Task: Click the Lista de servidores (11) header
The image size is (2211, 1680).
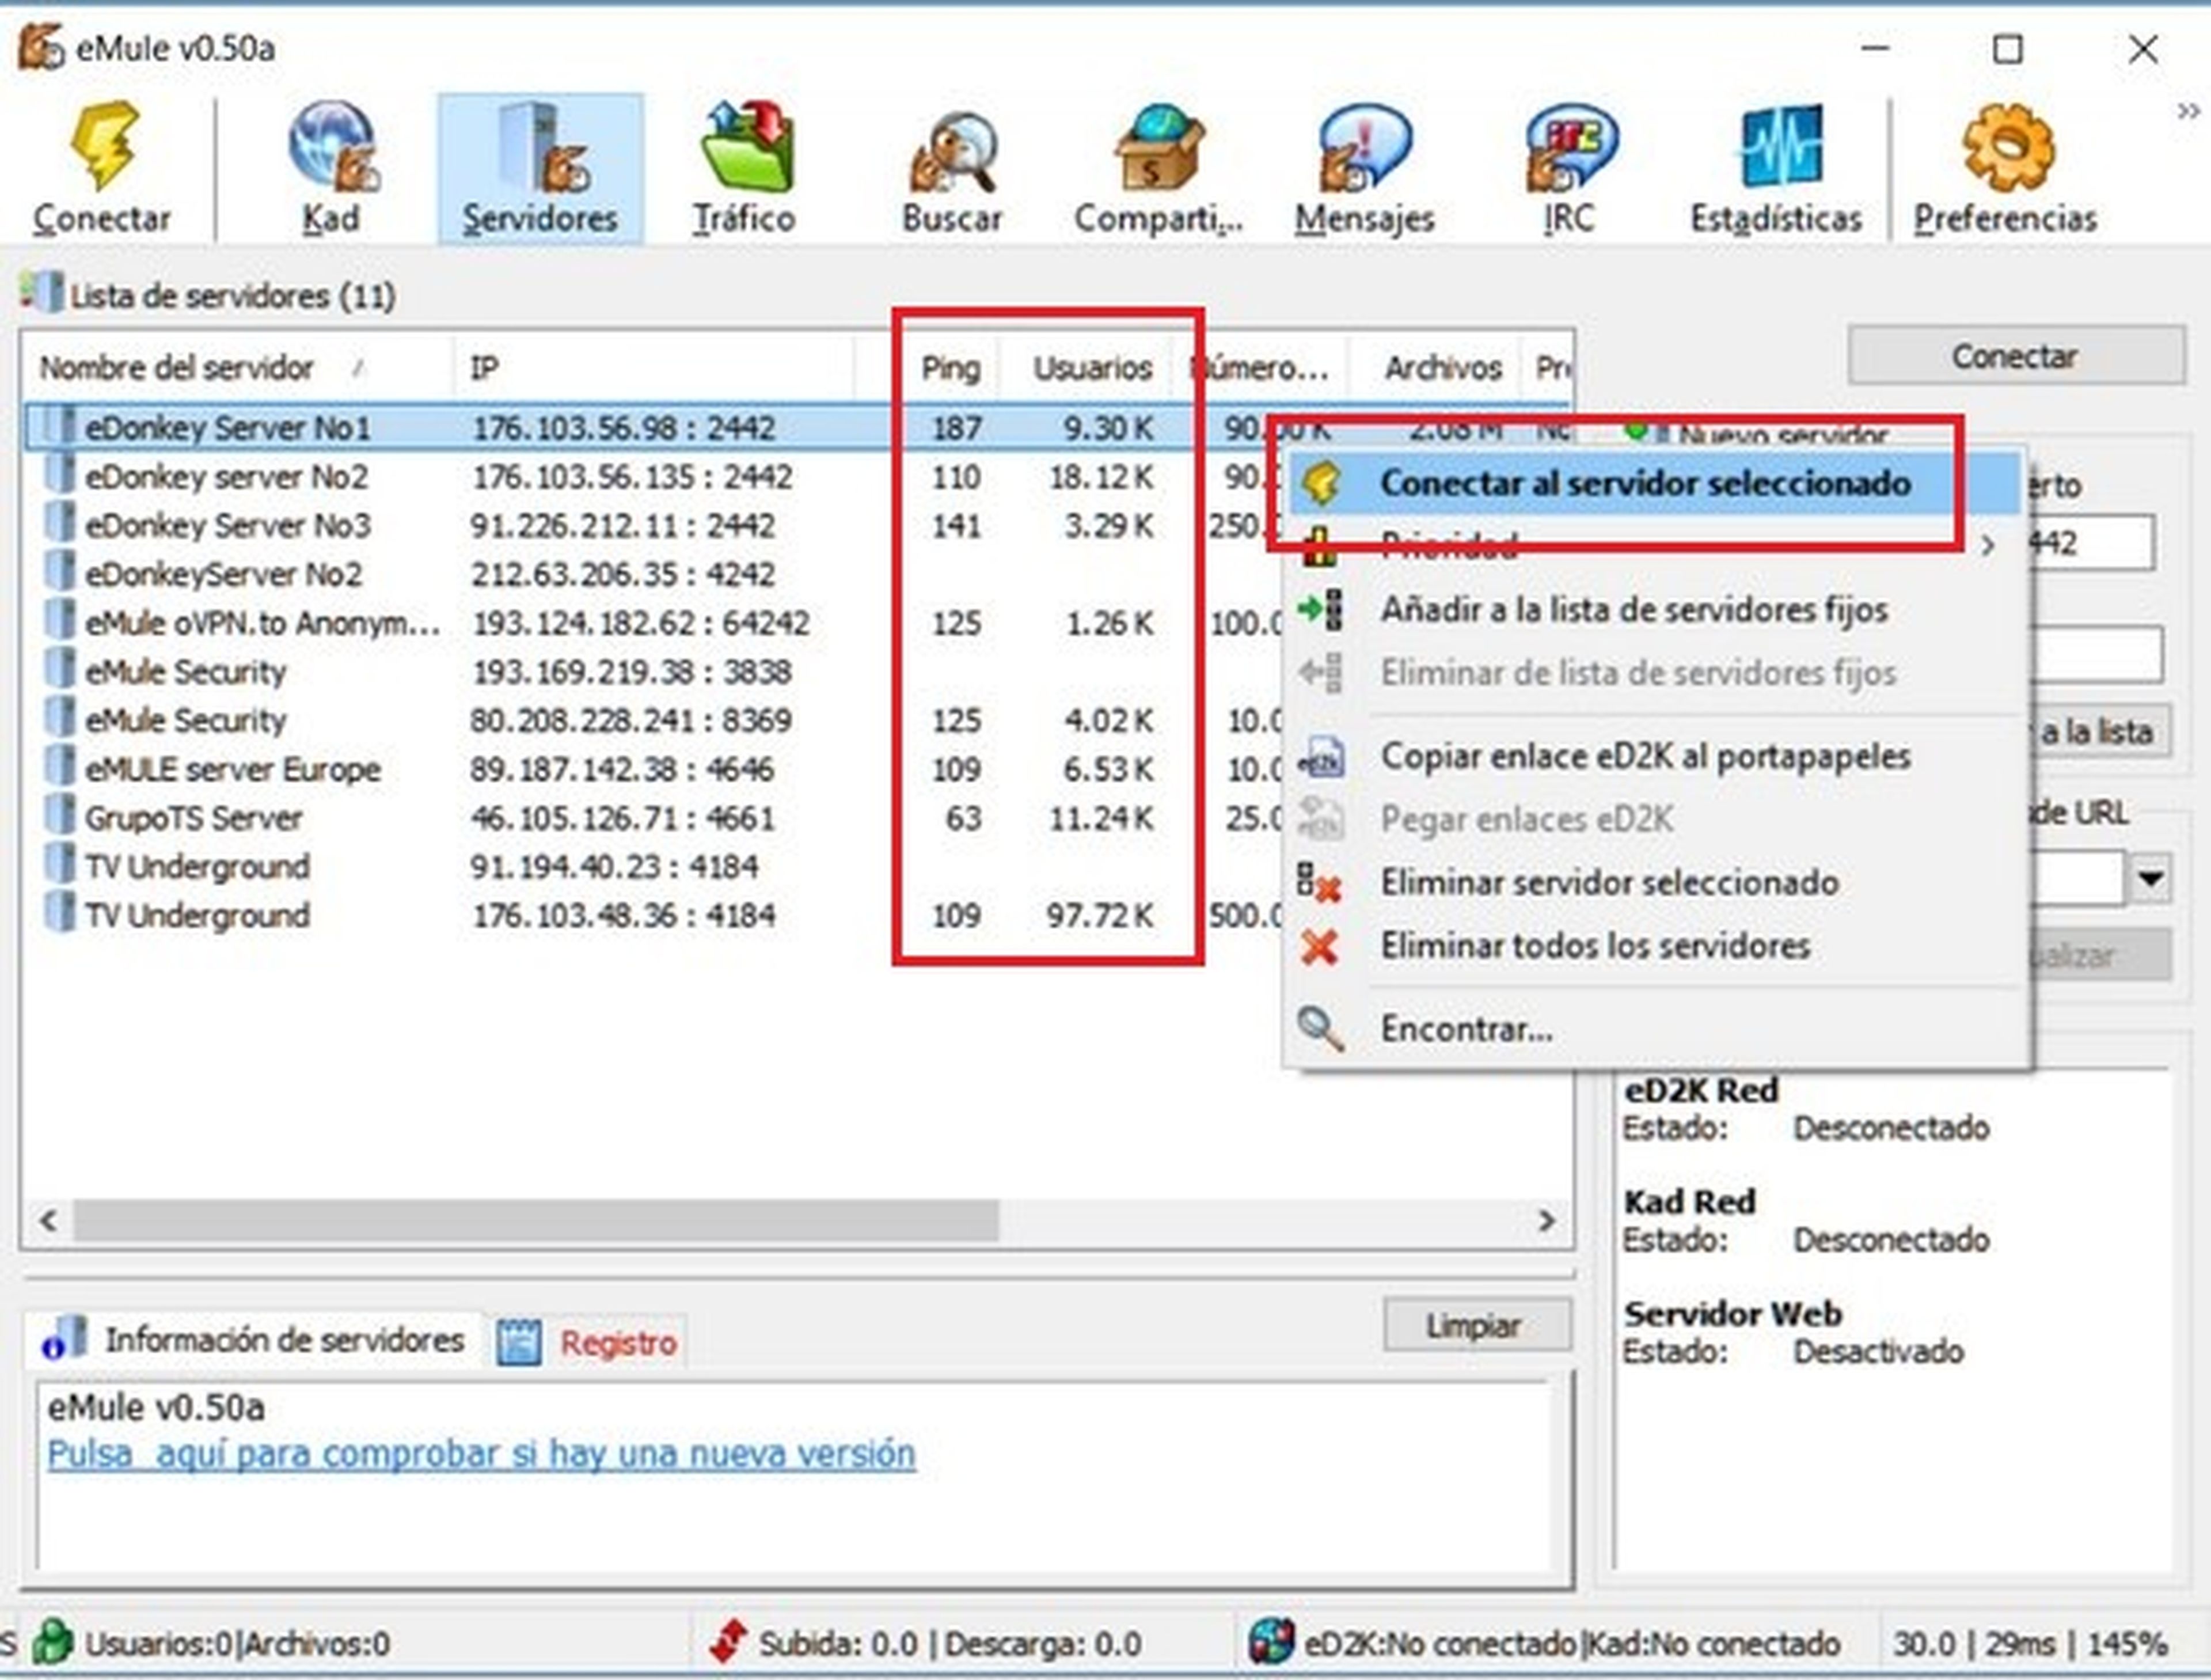Action: pyautogui.click(x=232, y=296)
